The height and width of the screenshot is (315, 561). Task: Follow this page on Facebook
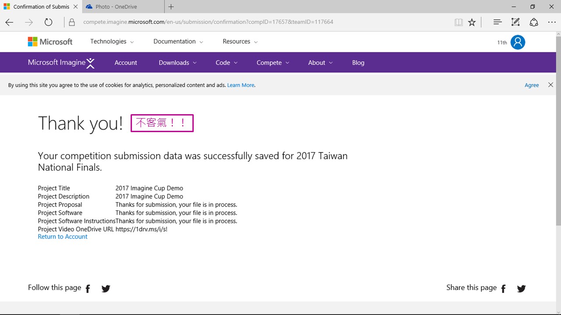click(88, 288)
